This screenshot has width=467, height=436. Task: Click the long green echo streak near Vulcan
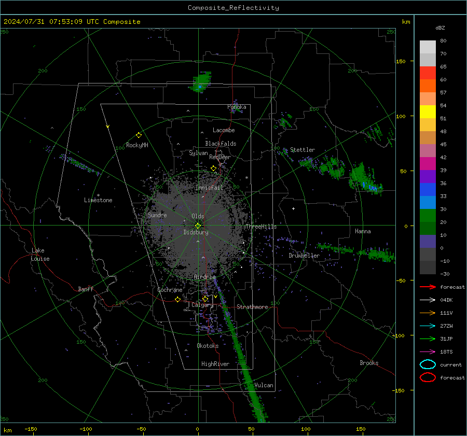[x=241, y=353]
